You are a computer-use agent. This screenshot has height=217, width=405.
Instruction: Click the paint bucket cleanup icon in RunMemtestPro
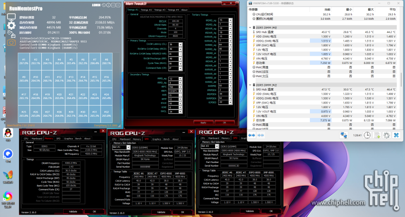pyautogui.click(x=10, y=33)
